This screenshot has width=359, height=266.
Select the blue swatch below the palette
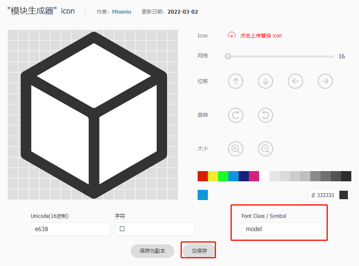point(203,195)
